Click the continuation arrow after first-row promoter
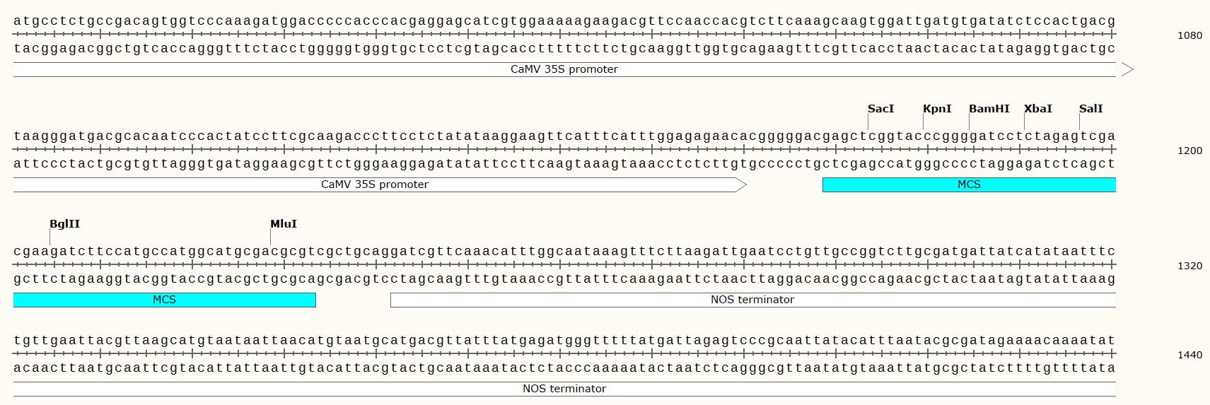The image size is (1210, 405). coord(1127,69)
